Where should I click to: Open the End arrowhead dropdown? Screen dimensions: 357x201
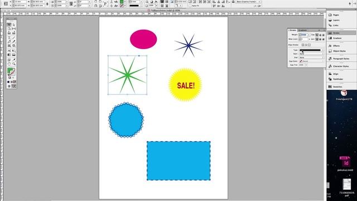coord(311,58)
